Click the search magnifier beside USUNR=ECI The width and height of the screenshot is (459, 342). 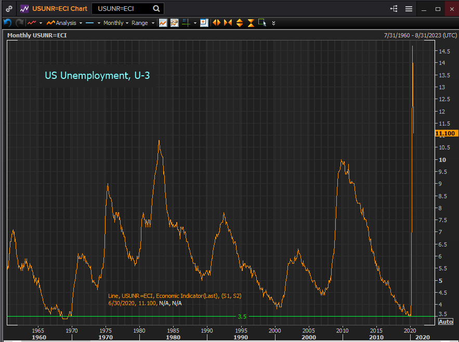tap(156, 9)
